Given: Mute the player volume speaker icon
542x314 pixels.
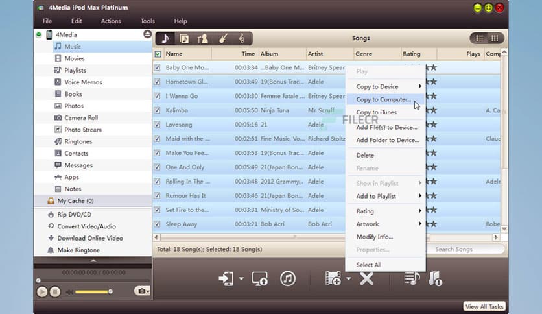Looking at the screenshot, I should [69, 292].
